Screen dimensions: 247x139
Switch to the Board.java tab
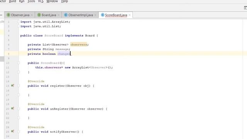pos(49,15)
